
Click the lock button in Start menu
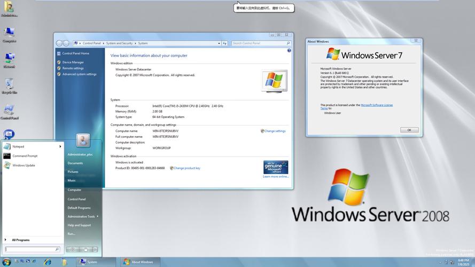click(x=85, y=249)
